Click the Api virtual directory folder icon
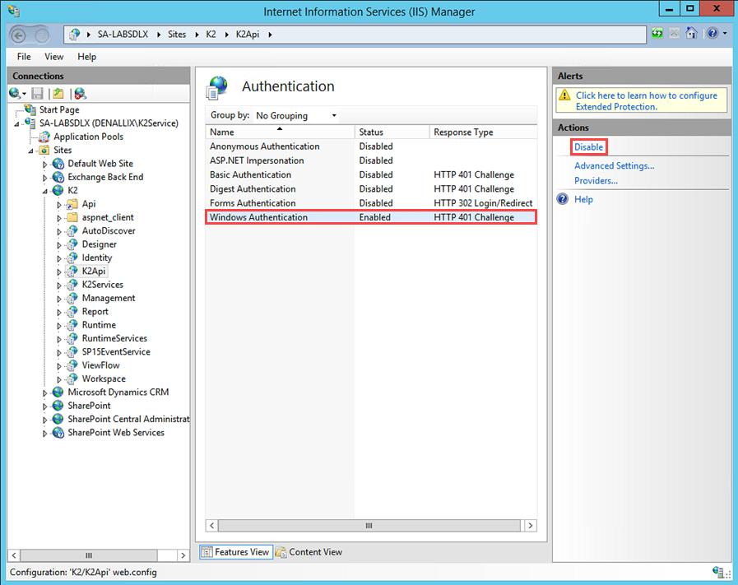 point(72,204)
